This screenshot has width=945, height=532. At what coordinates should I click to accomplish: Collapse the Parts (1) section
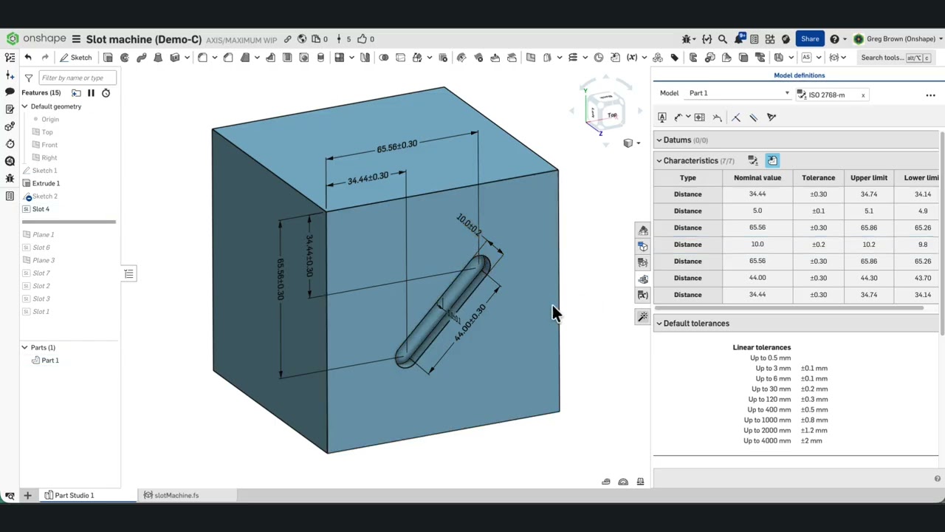pyautogui.click(x=24, y=347)
